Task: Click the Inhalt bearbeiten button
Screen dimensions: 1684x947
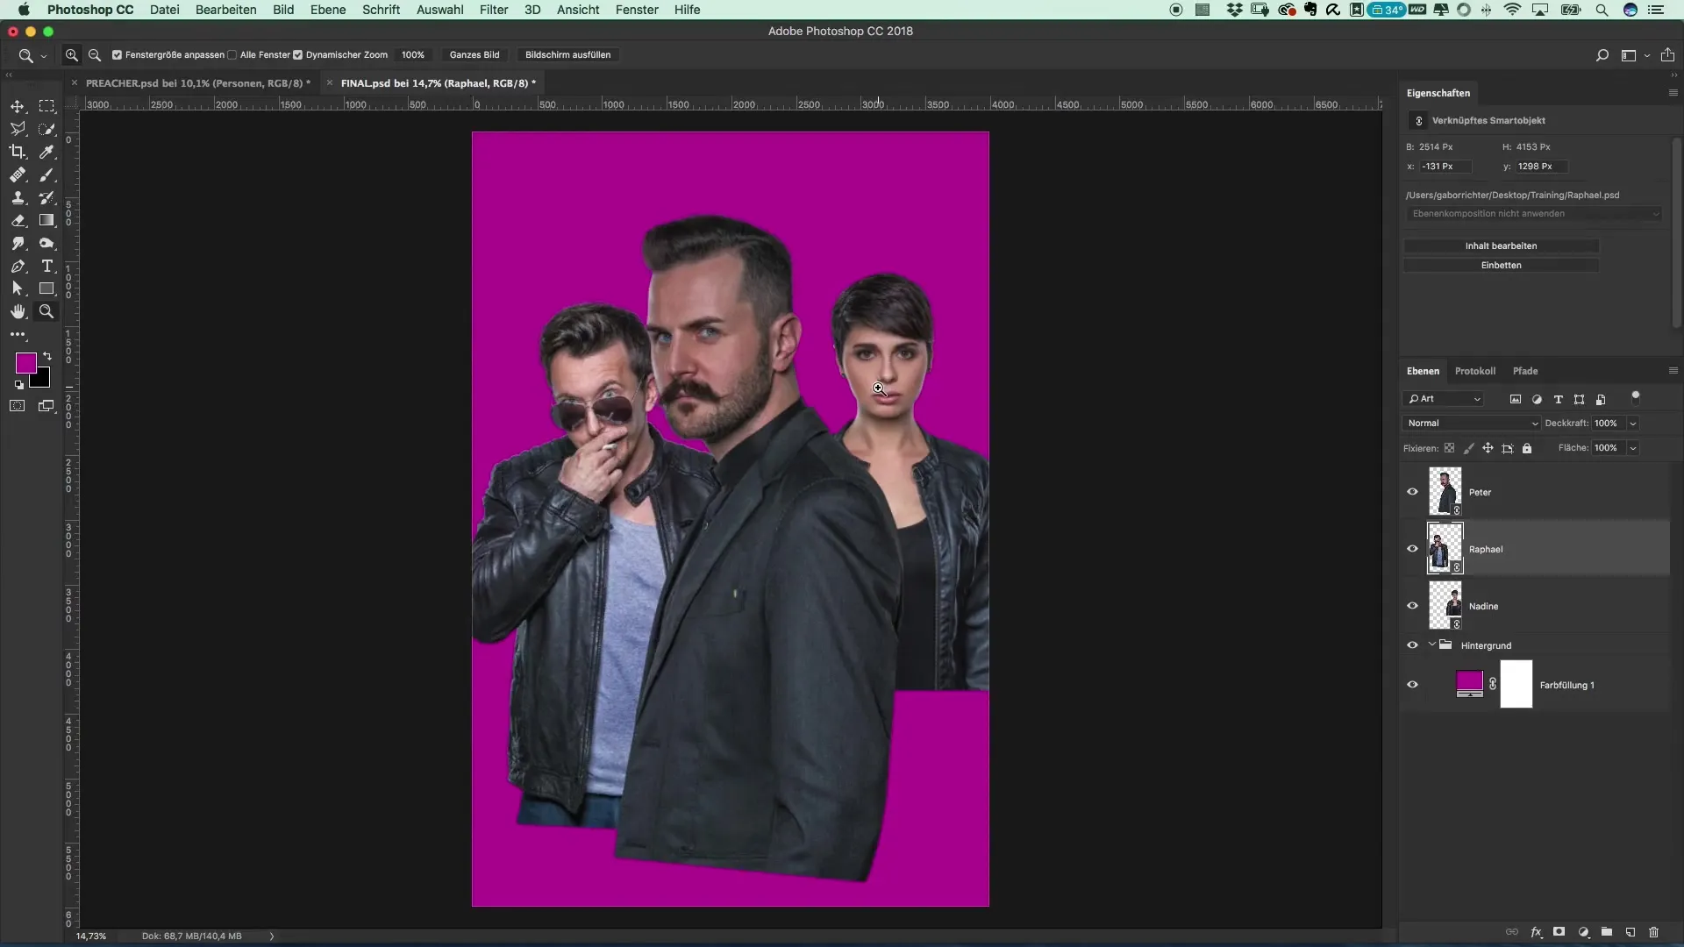Action: click(1501, 246)
